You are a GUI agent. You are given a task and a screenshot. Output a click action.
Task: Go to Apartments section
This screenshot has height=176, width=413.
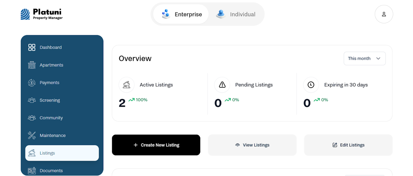[62, 65]
